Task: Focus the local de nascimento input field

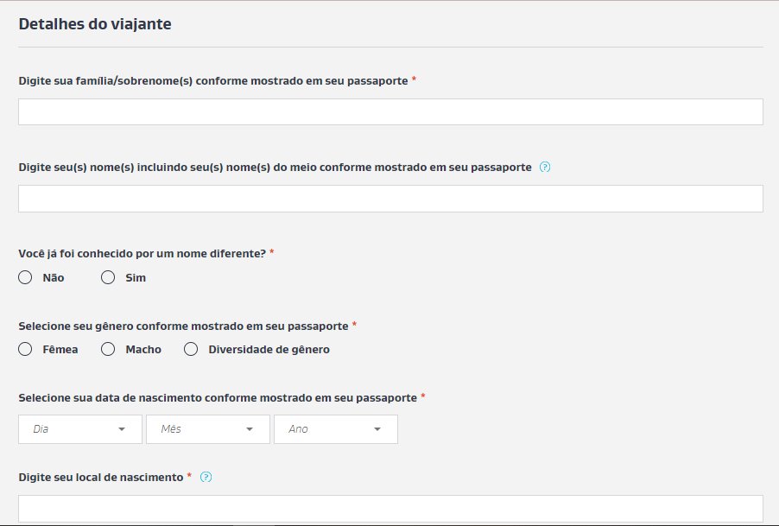Action: tap(390, 508)
